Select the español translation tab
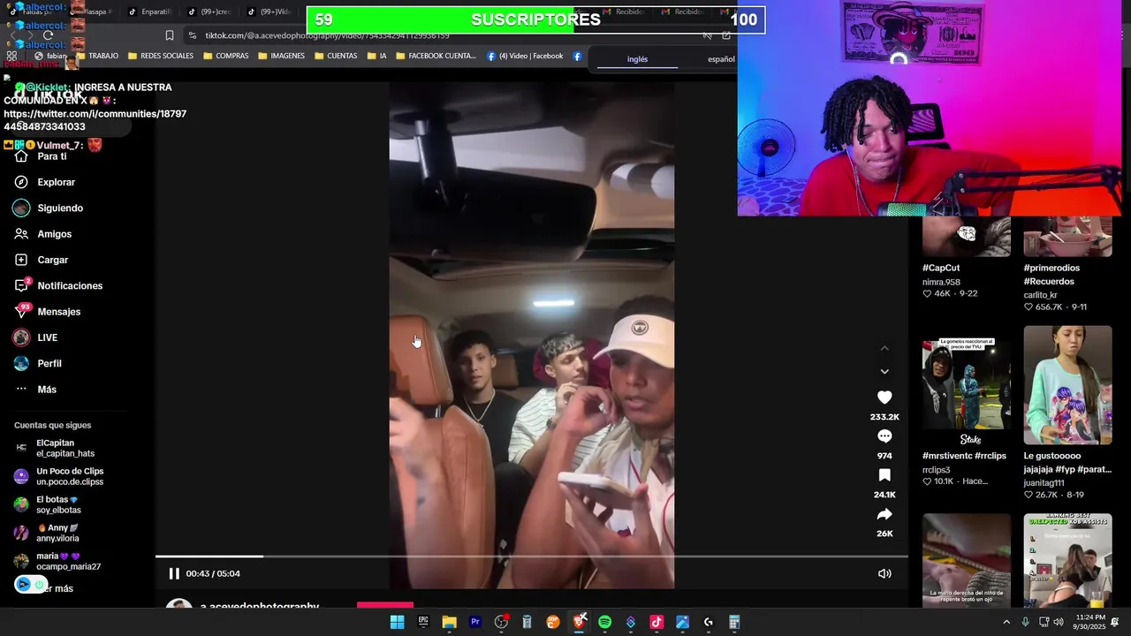 click(x=721, y=59)
